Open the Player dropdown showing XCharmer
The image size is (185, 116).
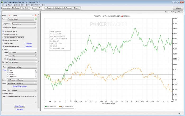(x=21, y=16)
